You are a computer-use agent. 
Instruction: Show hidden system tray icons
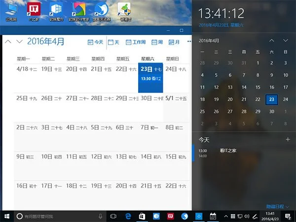tap(226, 216)
